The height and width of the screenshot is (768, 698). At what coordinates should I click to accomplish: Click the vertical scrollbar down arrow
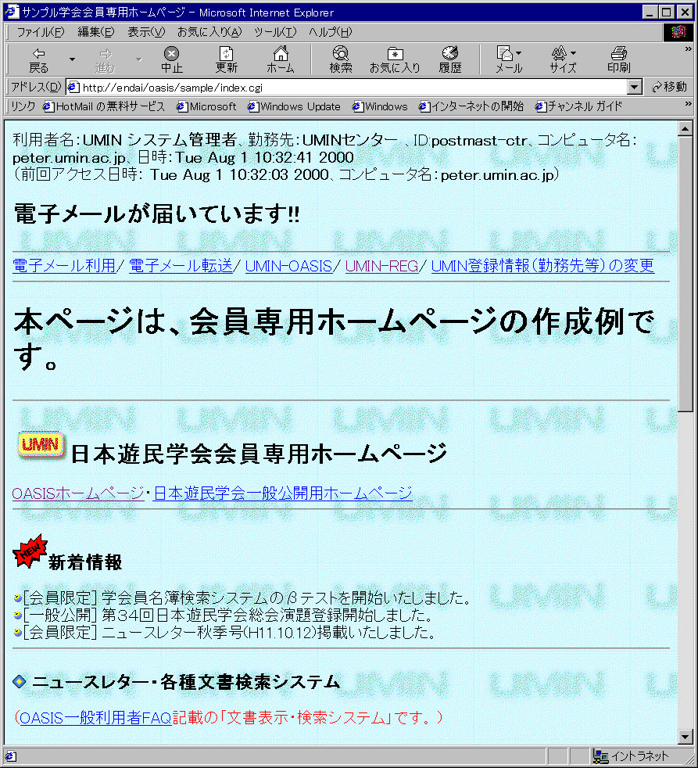tap(685, 737)
